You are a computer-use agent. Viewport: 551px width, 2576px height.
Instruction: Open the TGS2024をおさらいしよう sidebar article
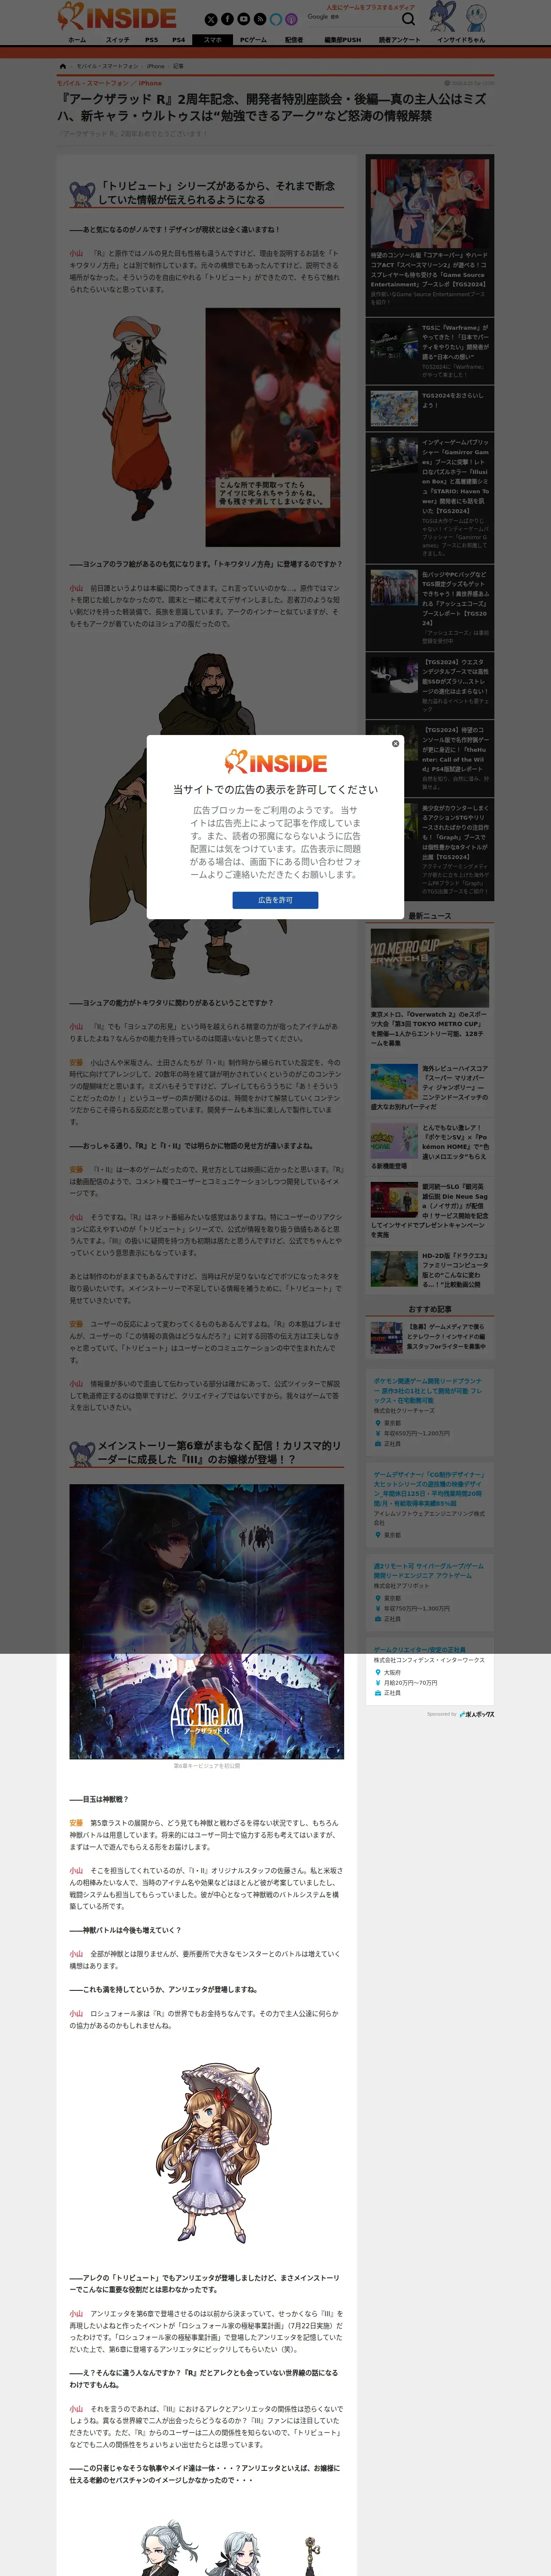tap(430, 408)
